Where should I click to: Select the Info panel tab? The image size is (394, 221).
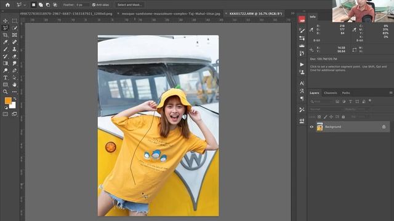(x=313, y=17)
